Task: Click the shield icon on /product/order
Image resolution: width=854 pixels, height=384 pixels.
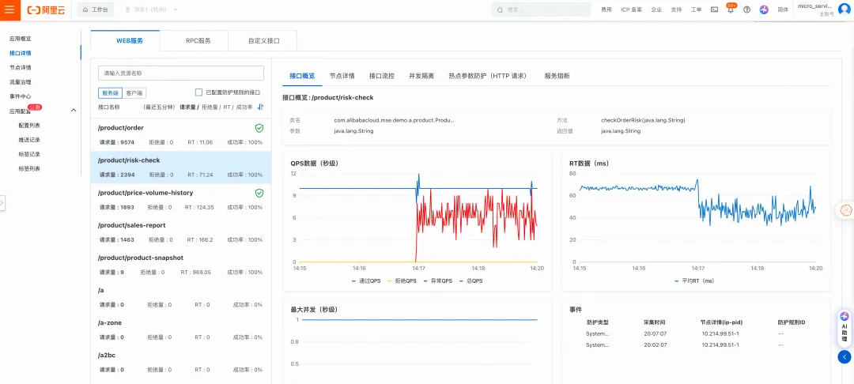Action: click(259, 128)
